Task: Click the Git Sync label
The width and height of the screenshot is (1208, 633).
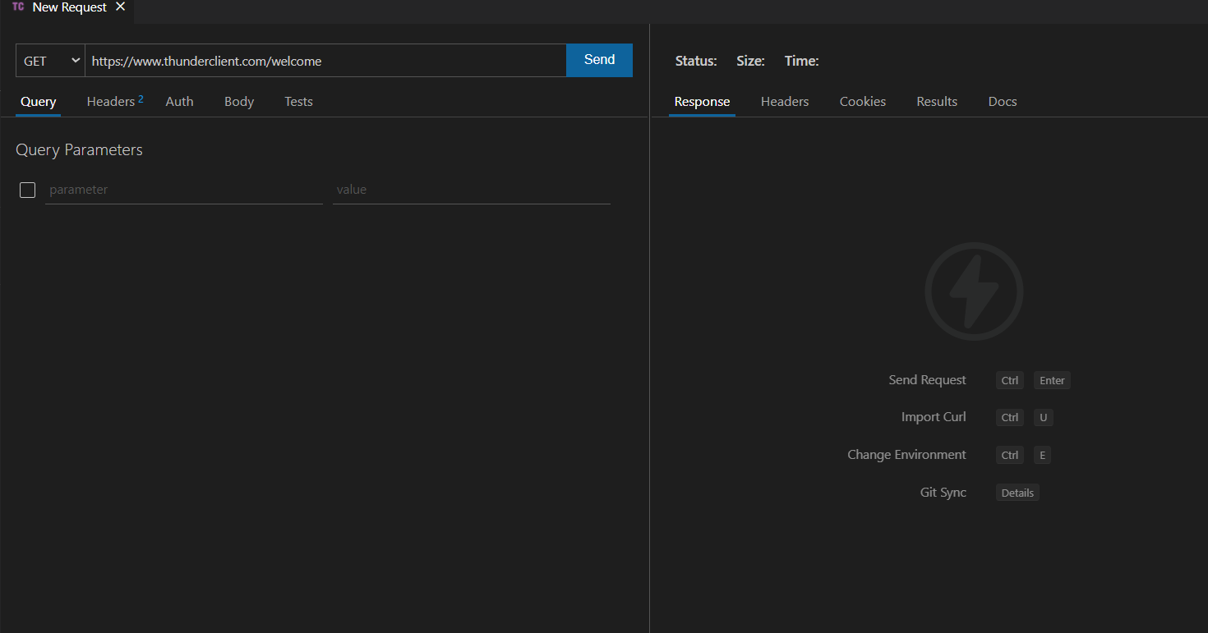Action: pos(943,493)
